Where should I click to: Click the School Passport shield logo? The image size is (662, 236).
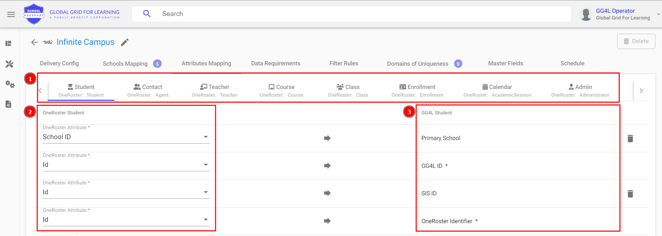pyautogui.click(x=34, y=14)
